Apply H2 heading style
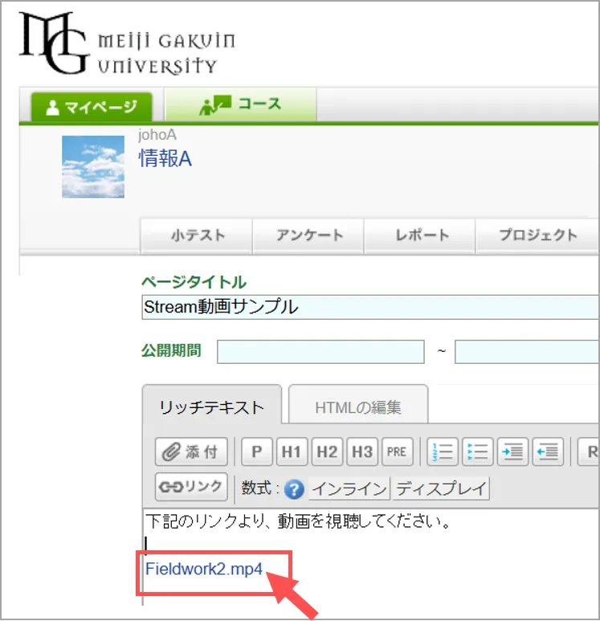600x621 pixels. [x=327, y=452]
